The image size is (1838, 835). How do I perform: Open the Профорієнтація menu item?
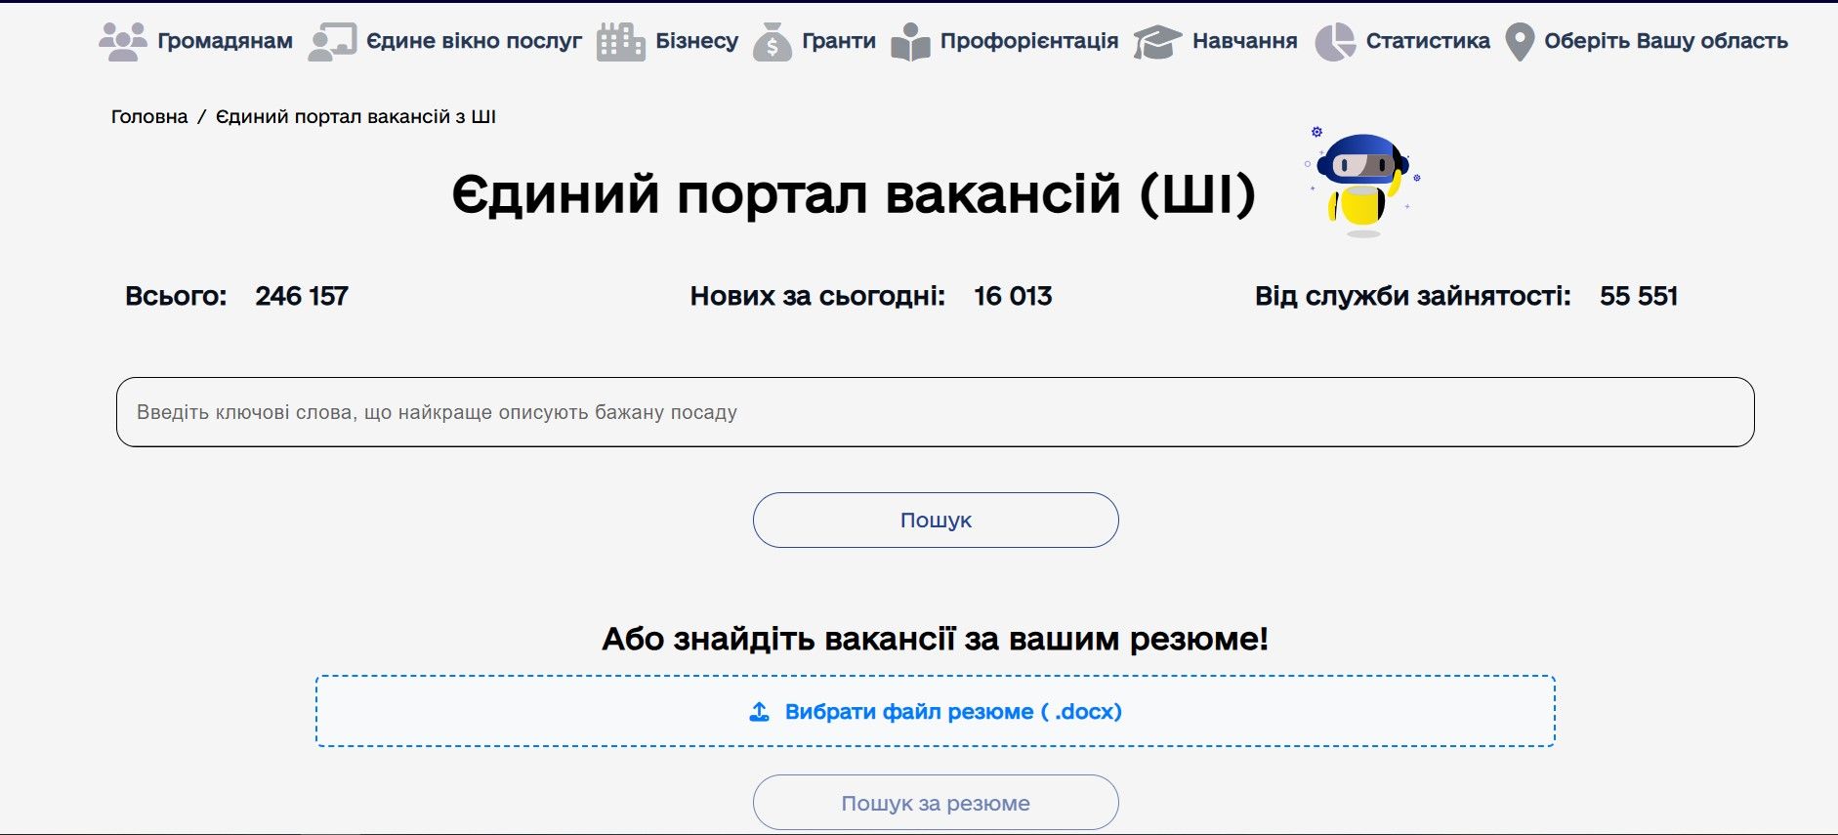1029,41
